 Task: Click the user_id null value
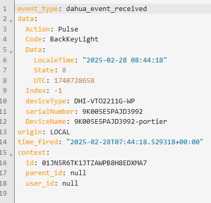(70, 184)
